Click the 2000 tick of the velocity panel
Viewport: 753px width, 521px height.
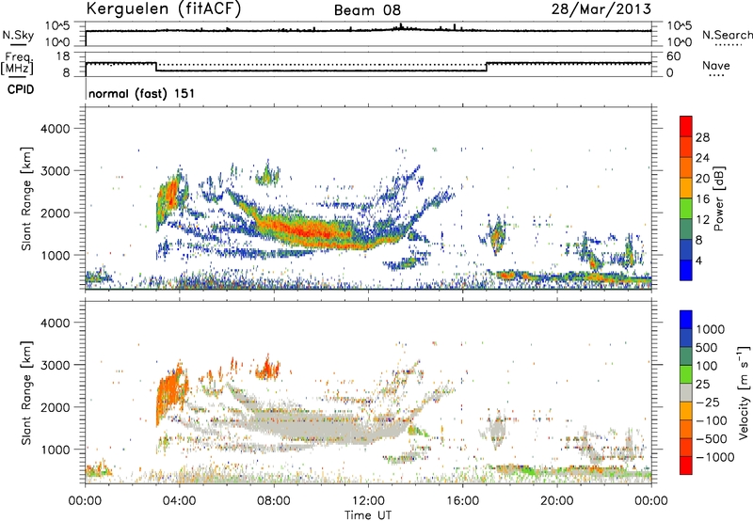(x=55, y=407)
